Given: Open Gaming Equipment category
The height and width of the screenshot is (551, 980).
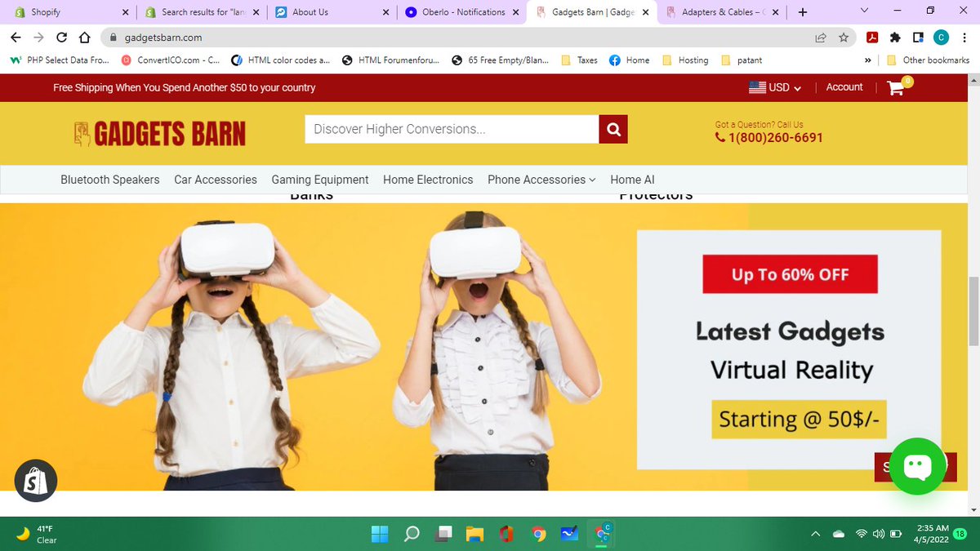Looking at the screenshot, I should (x=320, y=180).
